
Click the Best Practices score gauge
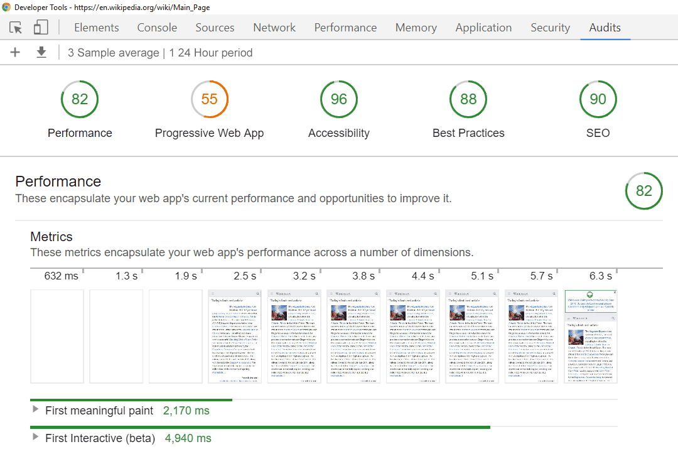[x=468, y=99]
